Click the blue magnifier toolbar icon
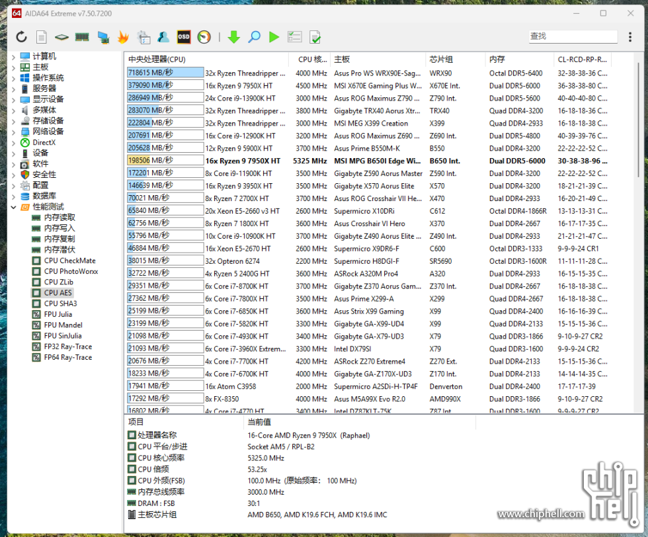The width and height of the screenshot is (648, 537). 254,37
